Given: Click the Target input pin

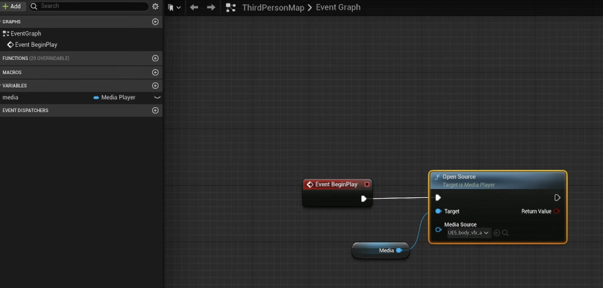Looking at the screenshot, I should 438,211.
